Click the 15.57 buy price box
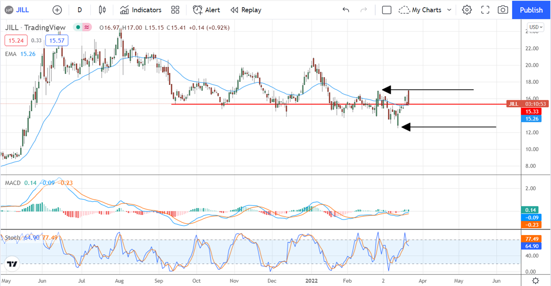This screenshot has width=551, height=286. [x=57, y=41]
